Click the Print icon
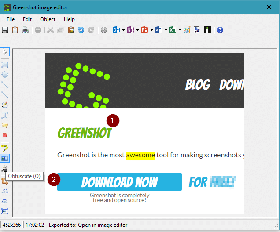The width and height of the screenshot is (280, 232). (x=25, y=30)
